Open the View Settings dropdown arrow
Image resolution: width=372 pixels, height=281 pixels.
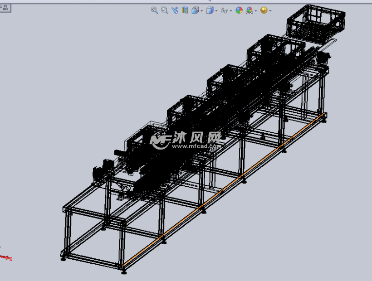coord(270,10)
